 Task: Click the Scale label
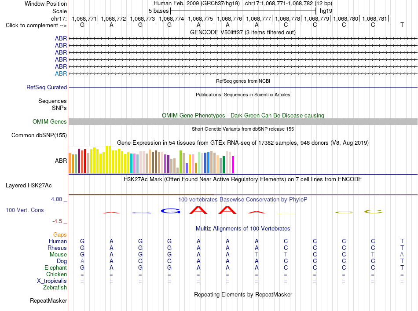(x=59, y=11)
